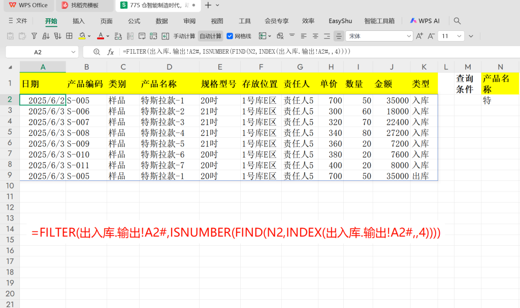Viewport: 520px width, 308px height.
Task: Switch to the 视图 View tab
Action: tap(217, 21)
